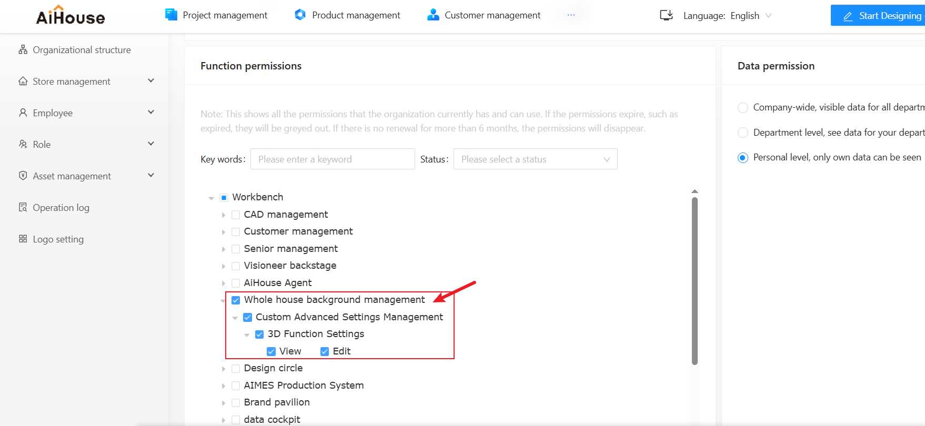925x426 pixels.
Task: Click the Product management hexagon icon
Action: (x=300, y=15)
